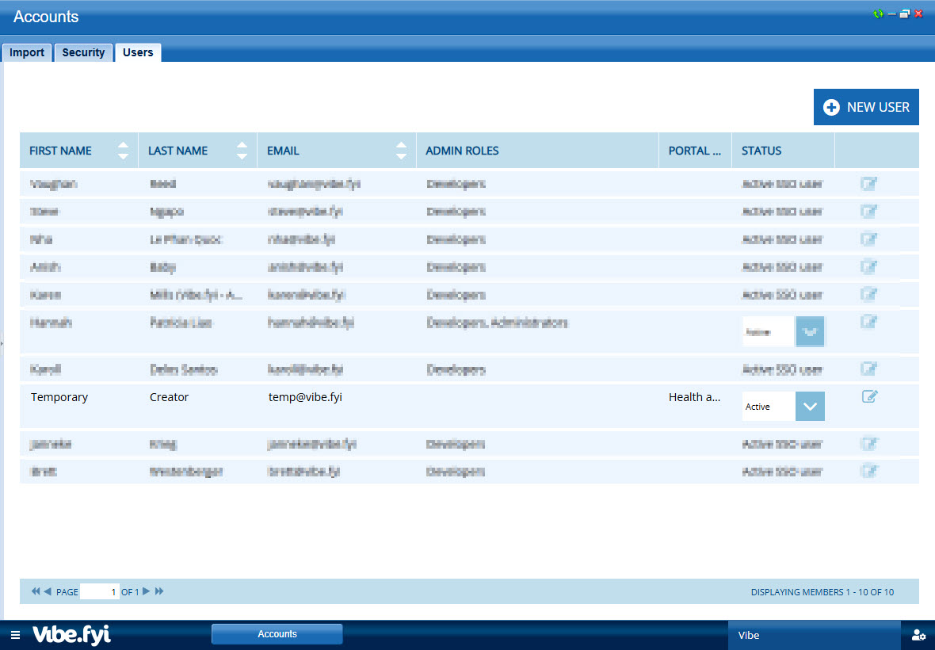
Task: Jump to the last page of users
Action: 159,591
